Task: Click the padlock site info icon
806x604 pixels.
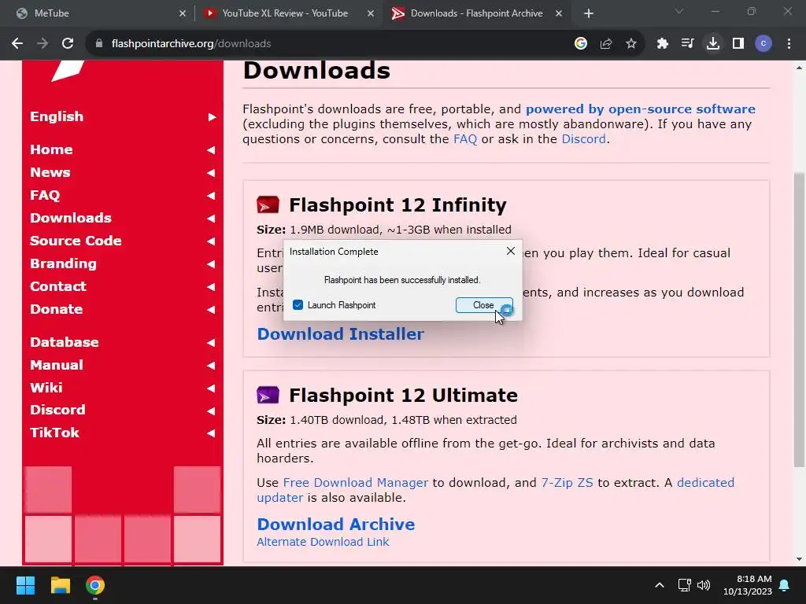Action: [x=99, y=44]
